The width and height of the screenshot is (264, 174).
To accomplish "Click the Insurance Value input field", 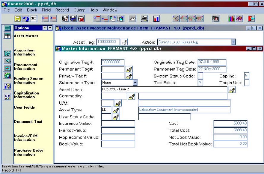I will [118, 123].
